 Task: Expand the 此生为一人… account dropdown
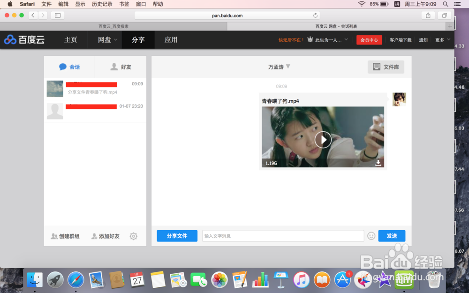(332, 40)
